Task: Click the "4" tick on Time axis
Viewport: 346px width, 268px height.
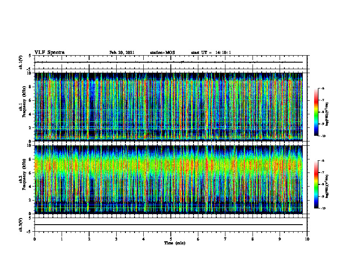Action: [144, 239]
